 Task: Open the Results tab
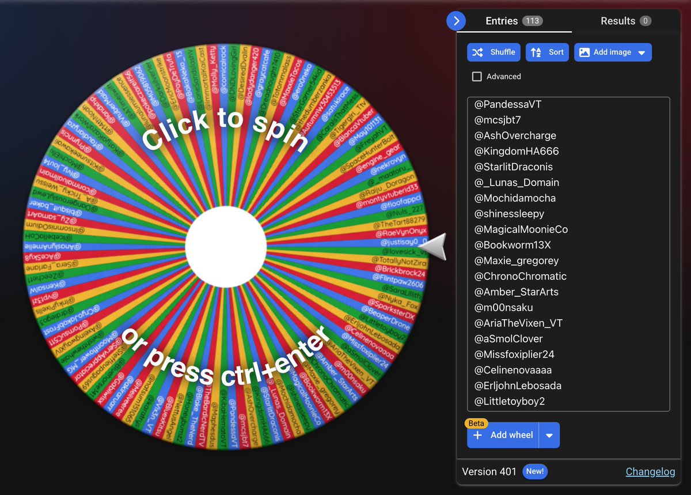coord(626,21)
